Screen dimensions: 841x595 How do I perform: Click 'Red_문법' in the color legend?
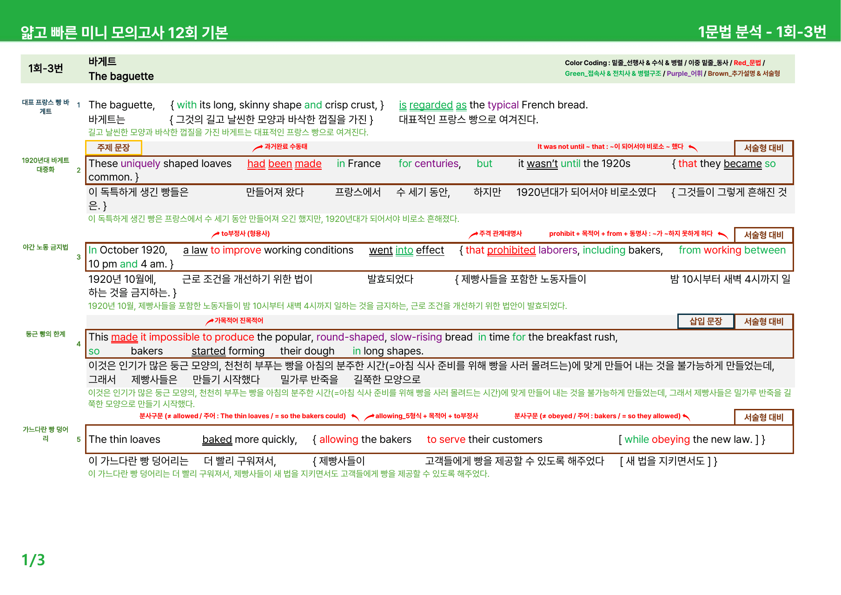tap(747, 63)
